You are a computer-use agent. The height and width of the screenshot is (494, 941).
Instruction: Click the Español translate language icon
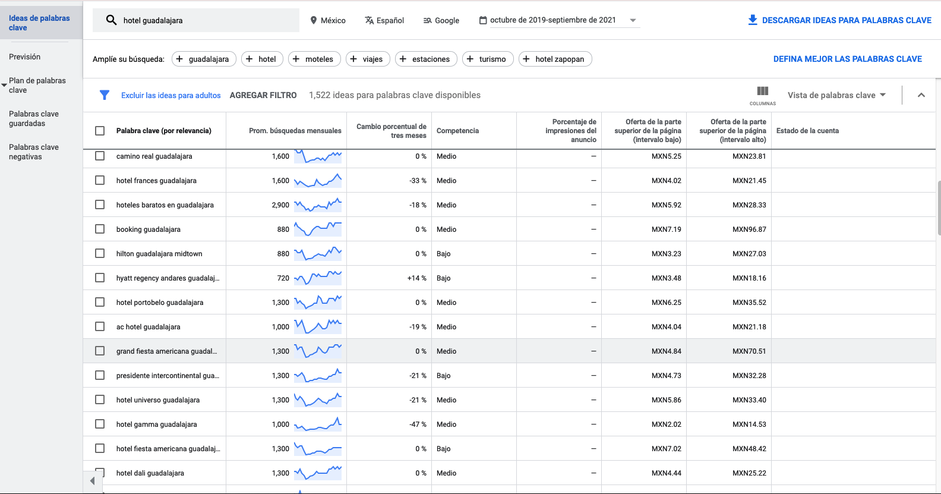[370, 20]
